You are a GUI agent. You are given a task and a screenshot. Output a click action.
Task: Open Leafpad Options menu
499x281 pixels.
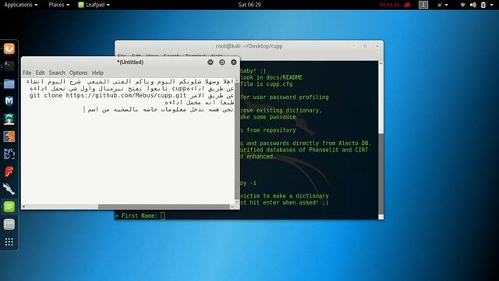click(78, 73)
